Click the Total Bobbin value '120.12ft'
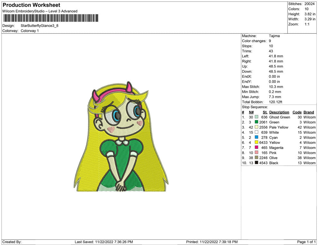318x245 pixels. tap(275, 102)
